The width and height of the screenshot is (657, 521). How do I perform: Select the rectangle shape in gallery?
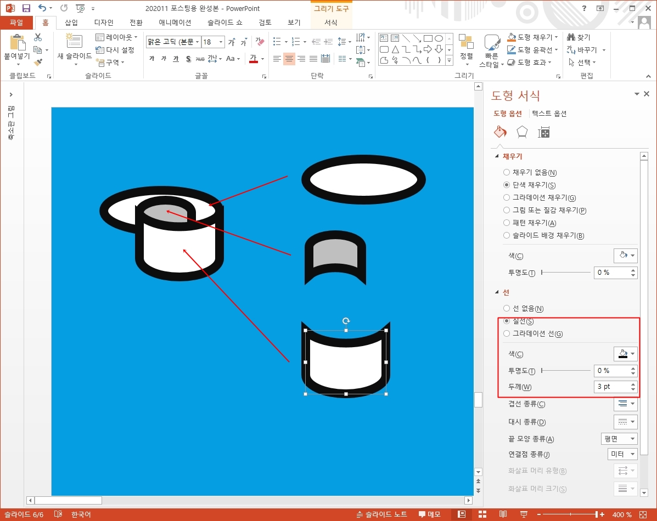(x=428, y=38)
